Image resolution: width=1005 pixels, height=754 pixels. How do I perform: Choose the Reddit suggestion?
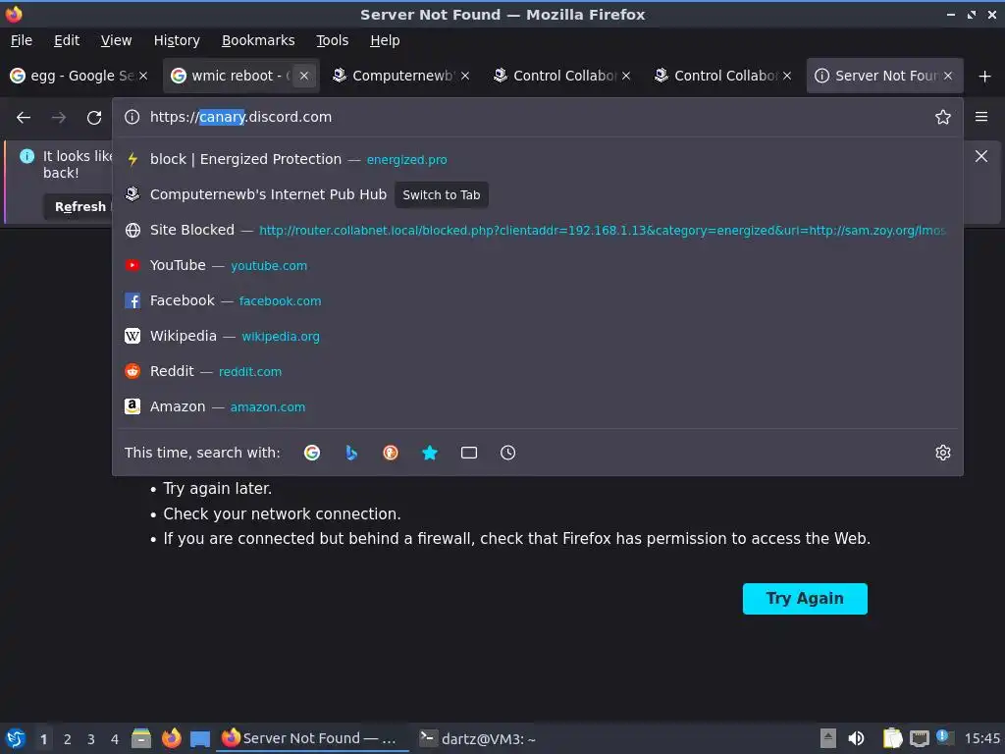(x=537, y=371)
